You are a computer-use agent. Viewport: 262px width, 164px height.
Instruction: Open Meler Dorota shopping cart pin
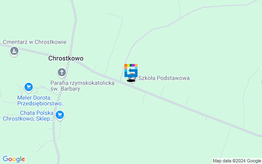[x=29, y=87]
